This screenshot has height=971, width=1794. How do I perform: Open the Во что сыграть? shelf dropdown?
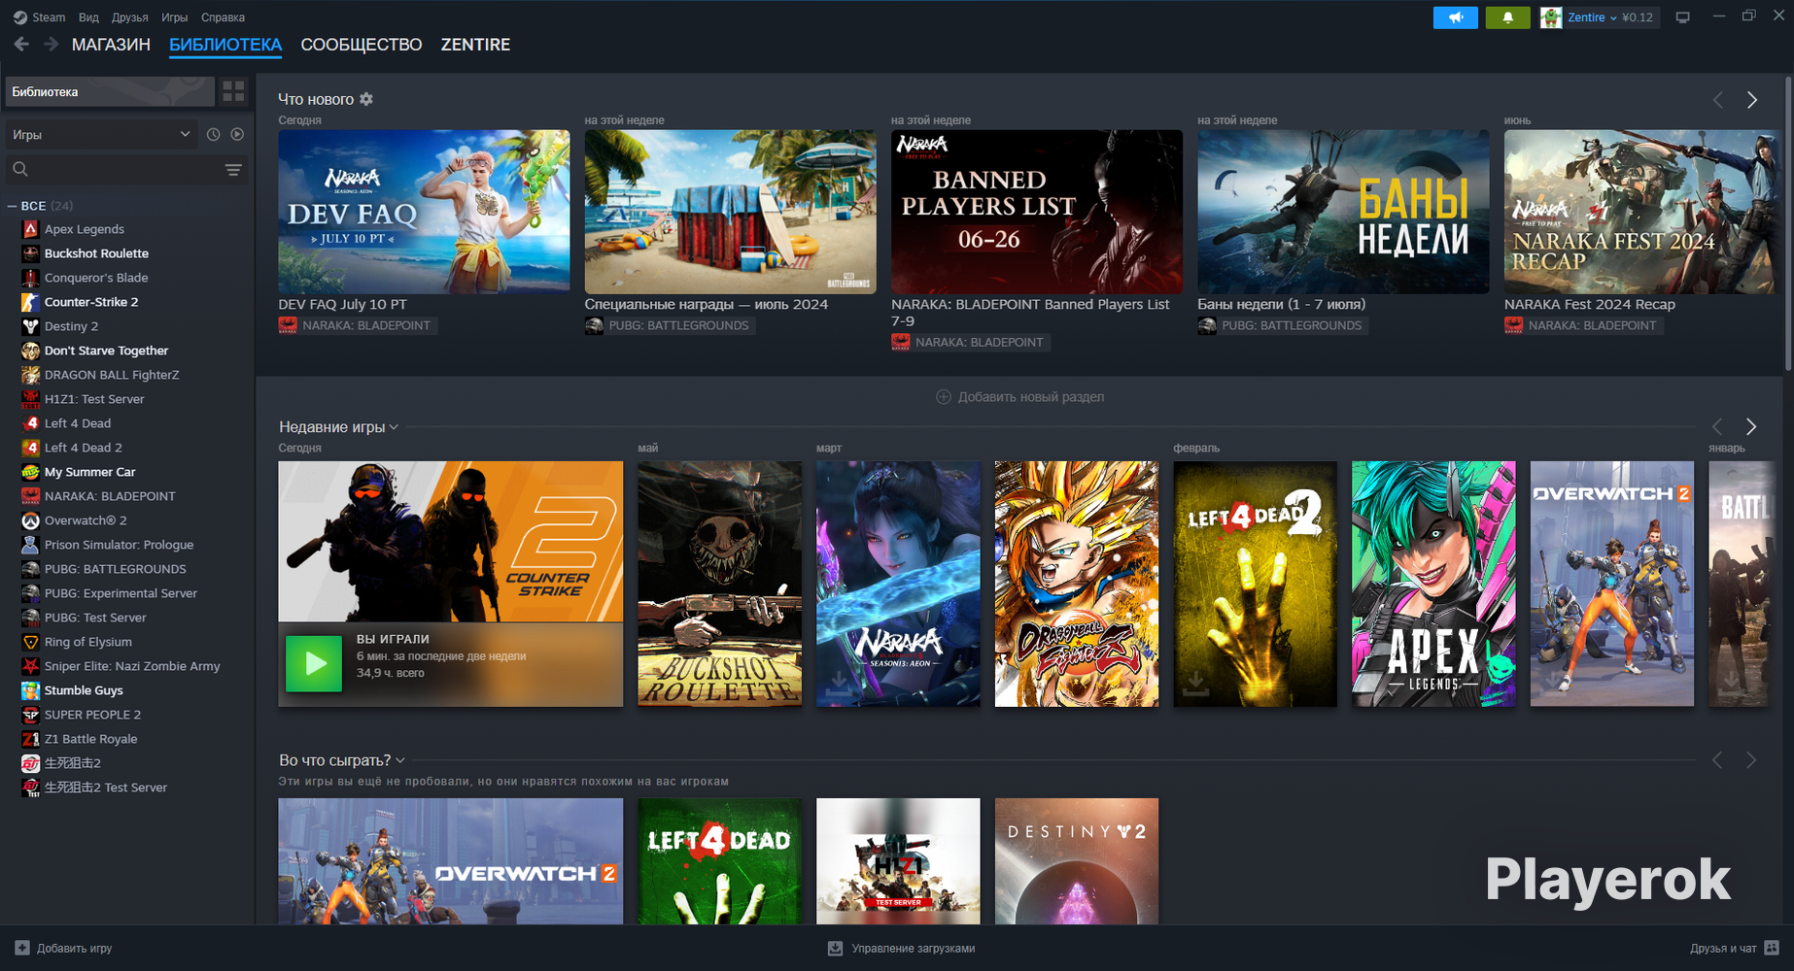click(x=400, y=760)
